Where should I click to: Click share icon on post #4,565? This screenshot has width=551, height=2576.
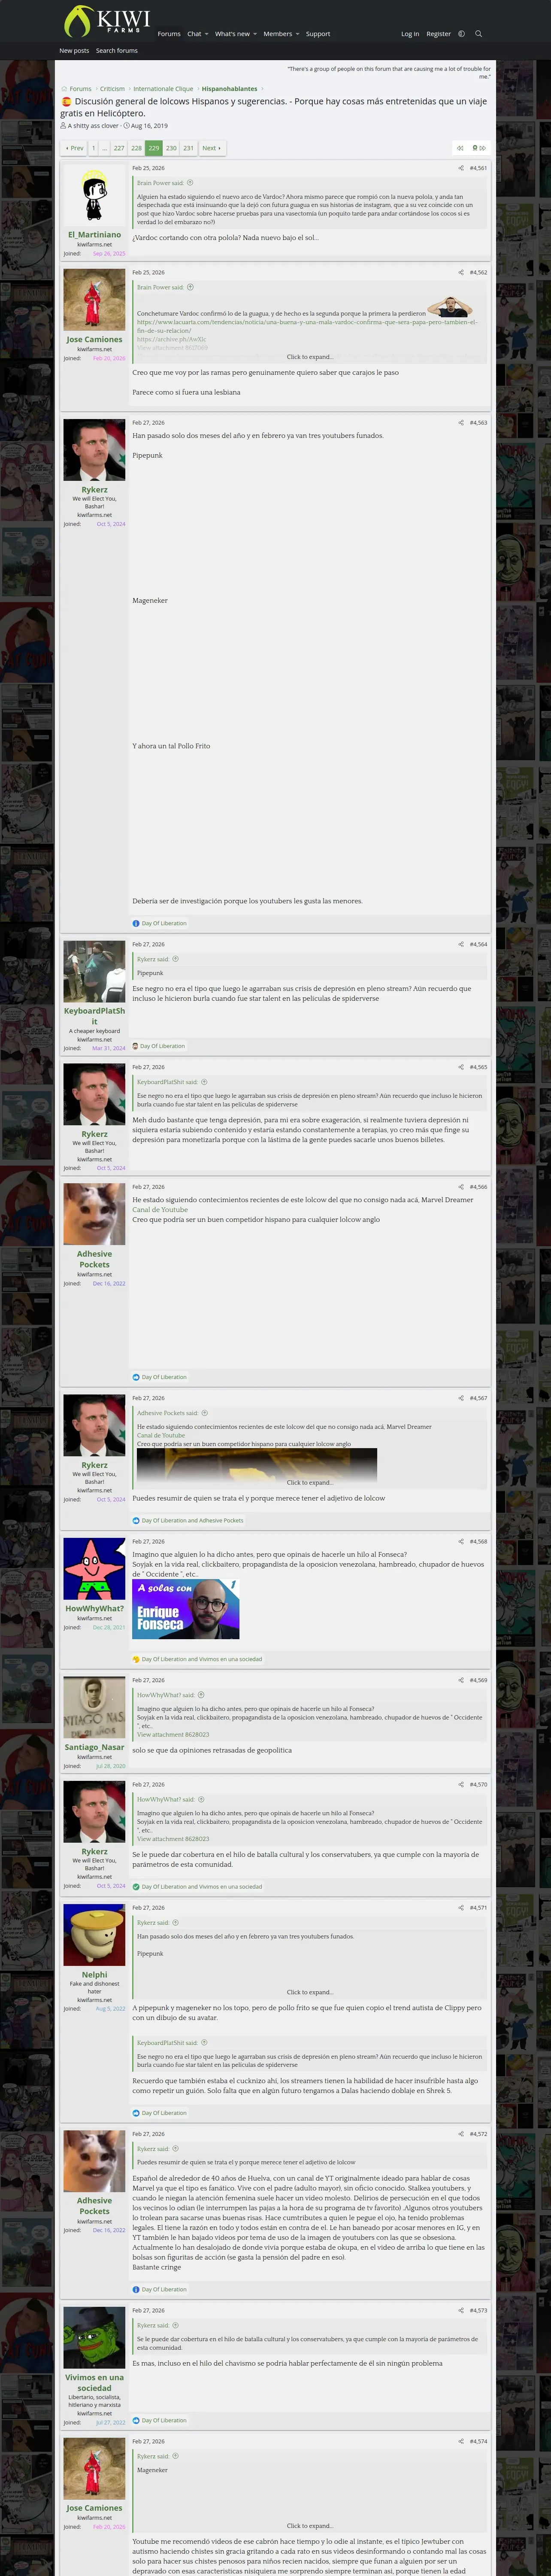pyautogui.click(x=461, y=1067)
